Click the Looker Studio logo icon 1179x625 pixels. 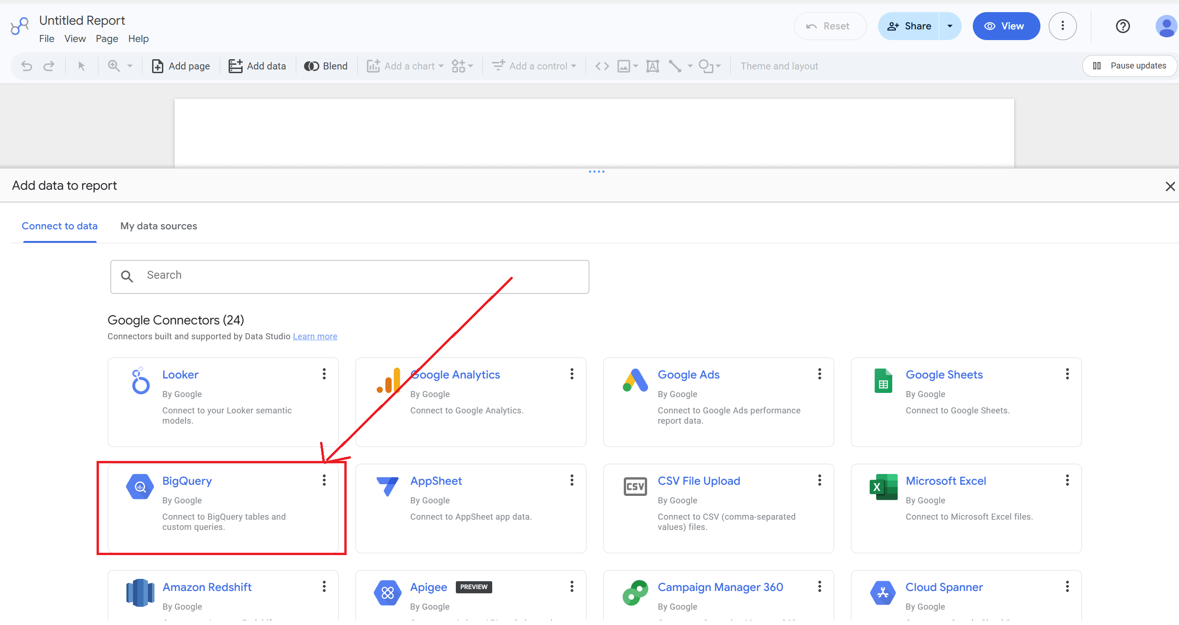point(20,26)
